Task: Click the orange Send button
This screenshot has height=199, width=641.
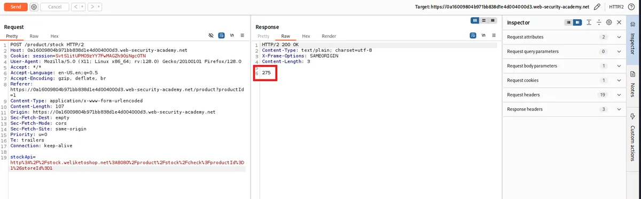Action: pyautogui.click(x=15, y=7)
